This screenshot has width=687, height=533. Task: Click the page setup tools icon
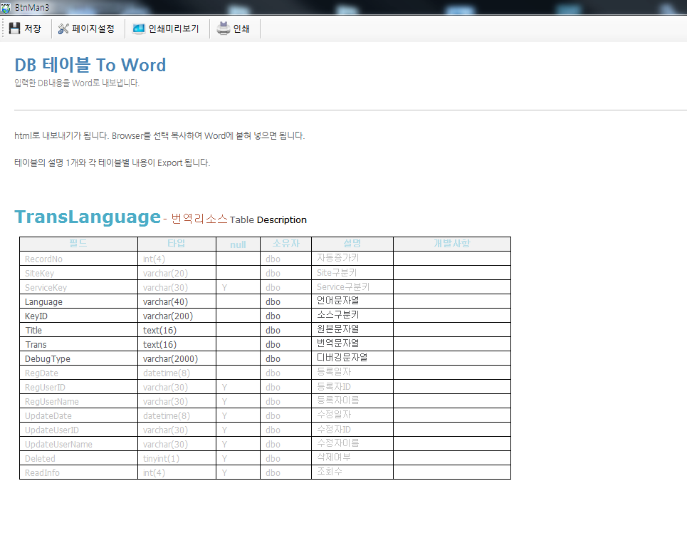point(63,29)
